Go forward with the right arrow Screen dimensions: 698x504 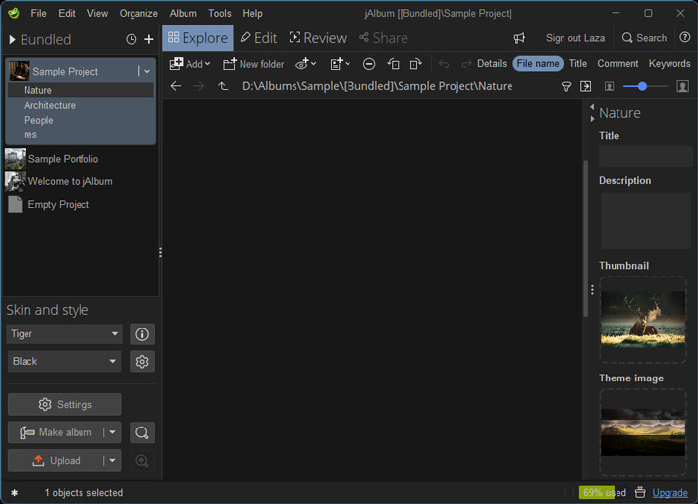click(199, 86)
